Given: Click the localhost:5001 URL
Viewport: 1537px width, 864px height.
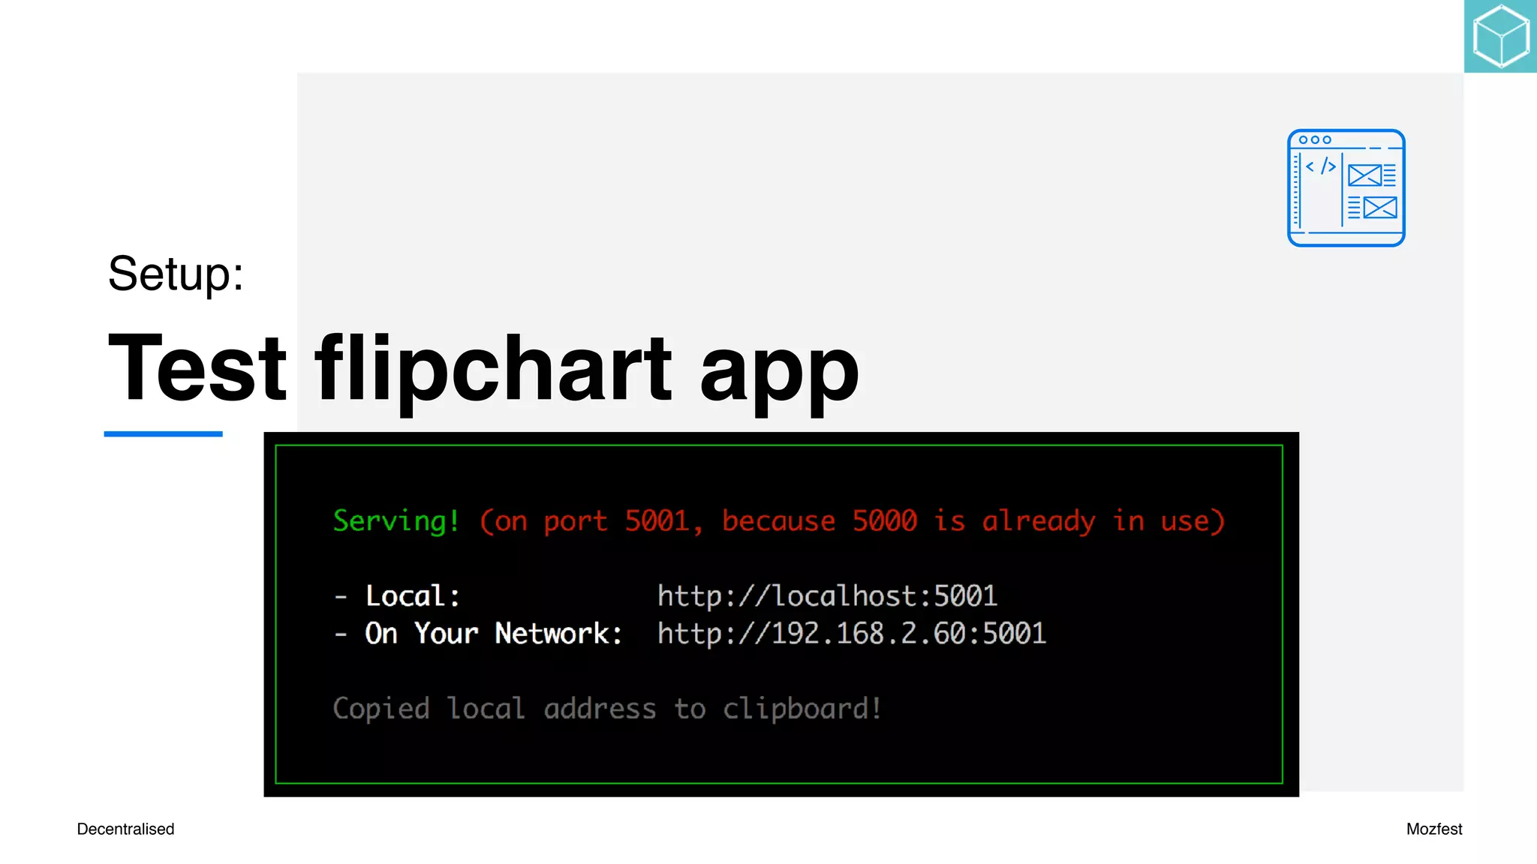Looking at the screenshot, I should click(827, 596).
